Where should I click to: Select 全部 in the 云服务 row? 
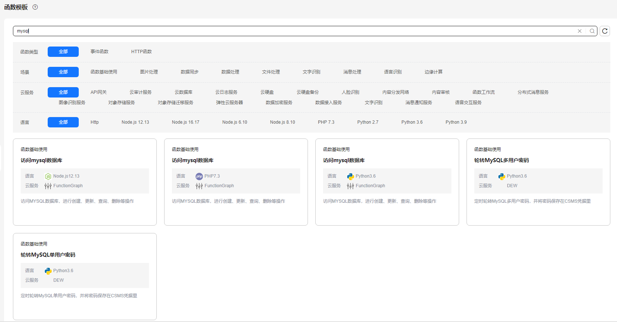(63, 92)
